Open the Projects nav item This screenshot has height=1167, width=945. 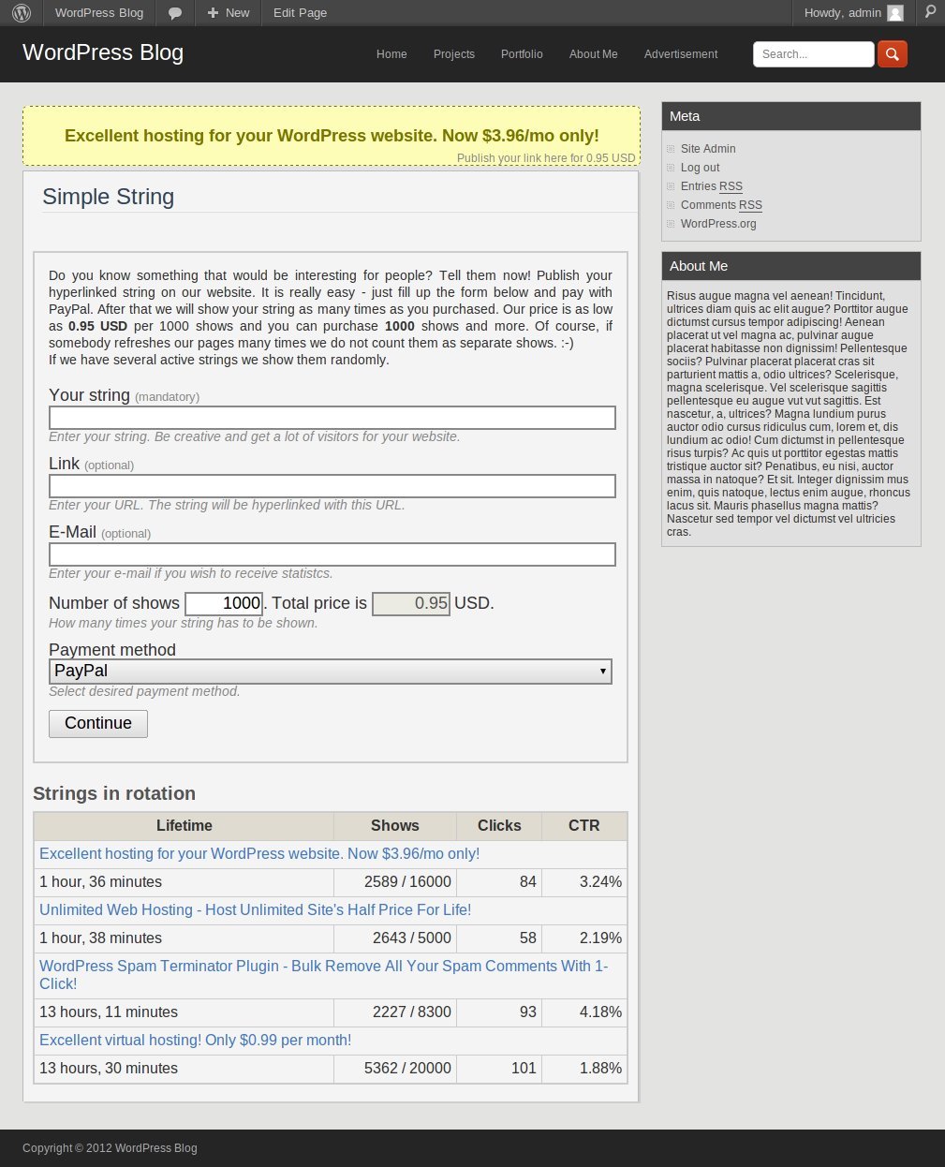pyautogui.click(x=454, y=54)
